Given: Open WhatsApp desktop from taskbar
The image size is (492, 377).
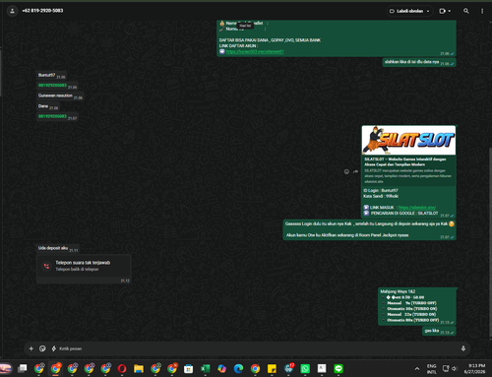Looking at the screenshot, I should [x=305, y=369].
